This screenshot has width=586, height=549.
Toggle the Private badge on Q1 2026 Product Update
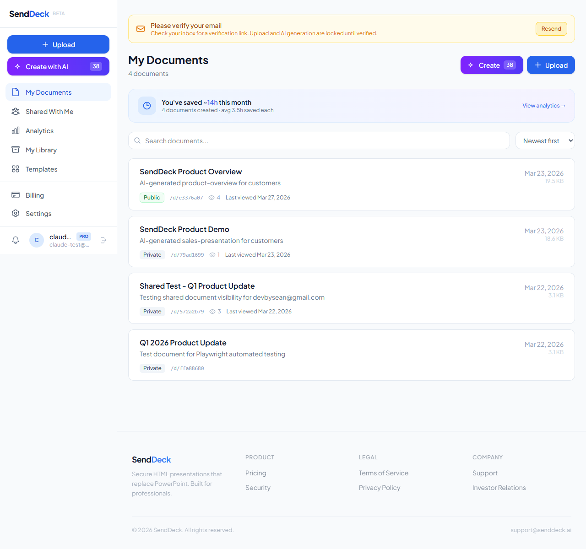(152, 368)
